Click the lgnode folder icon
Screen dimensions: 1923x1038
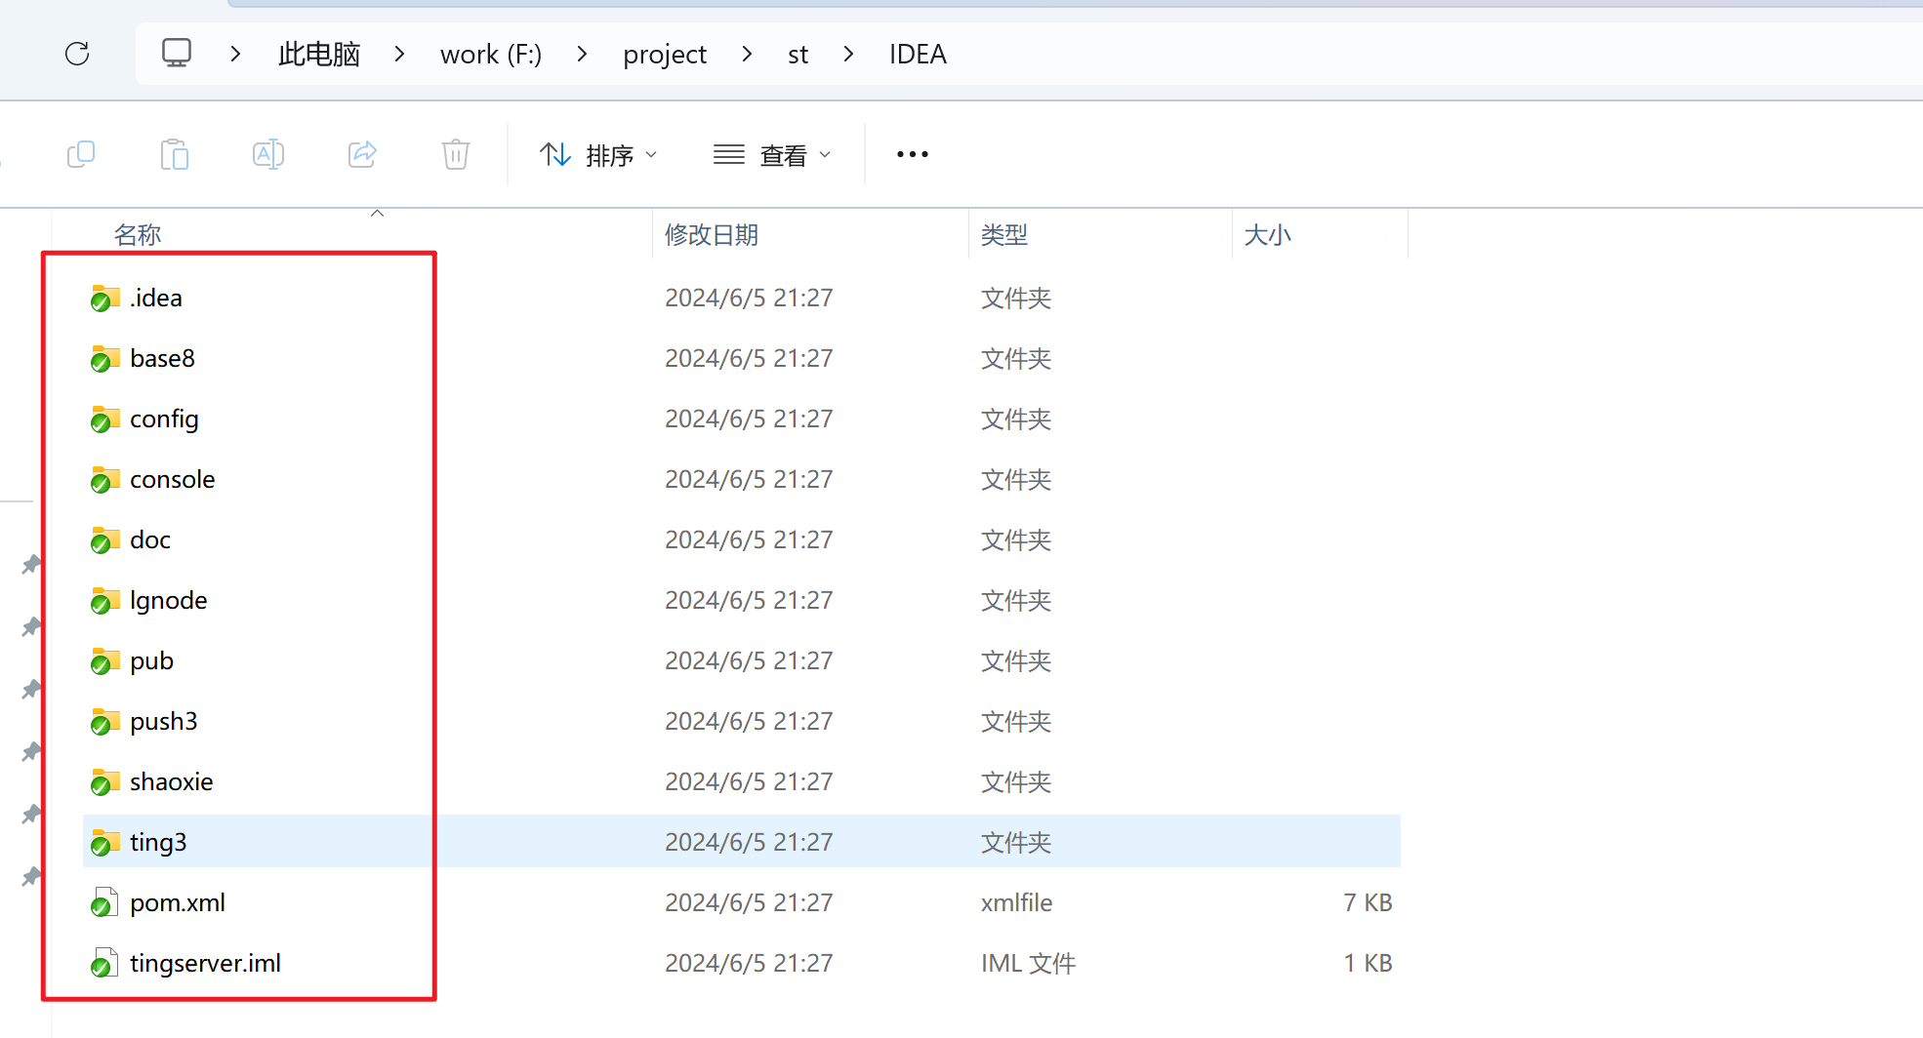coord(104,601)
